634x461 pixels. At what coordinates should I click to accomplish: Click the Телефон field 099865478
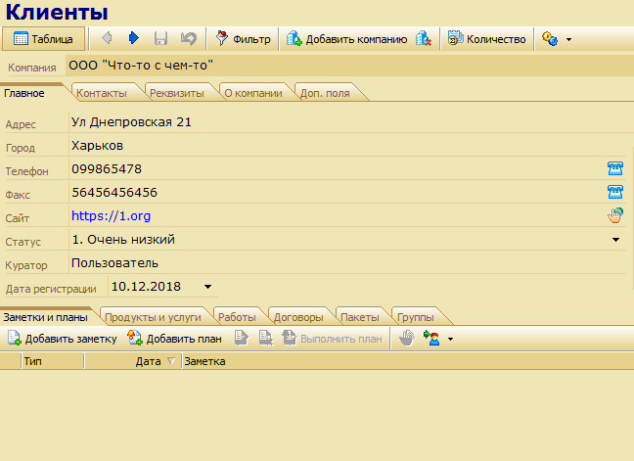tap(337, 169)
